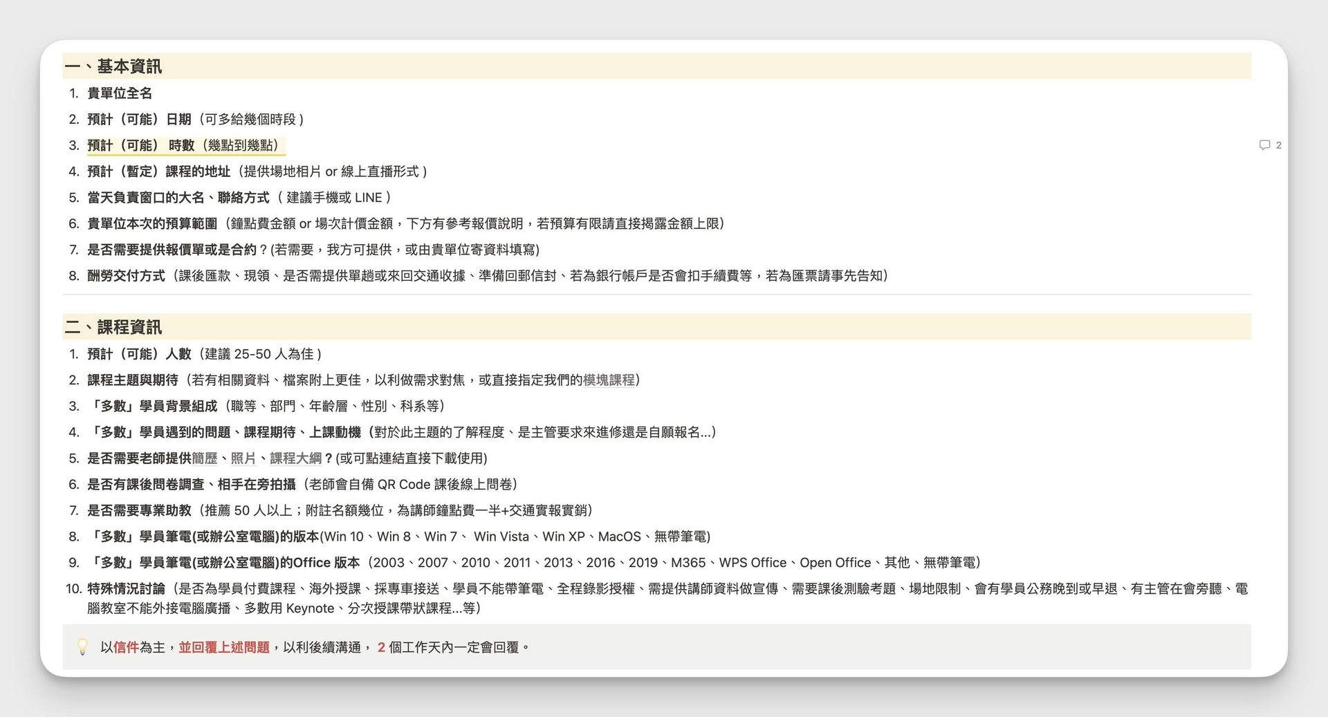
Task: Click the 貴單位本次的預算範圍 item
Action: tap(152, 224)
